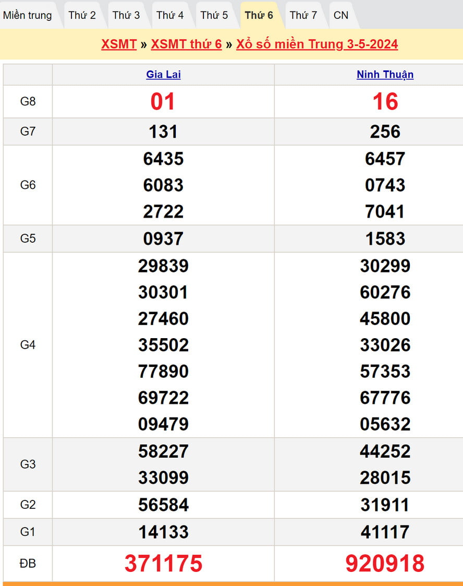This screenshot has height=586, width=463.
Task: Click the G4 row label
Action: tap(28, 345)
